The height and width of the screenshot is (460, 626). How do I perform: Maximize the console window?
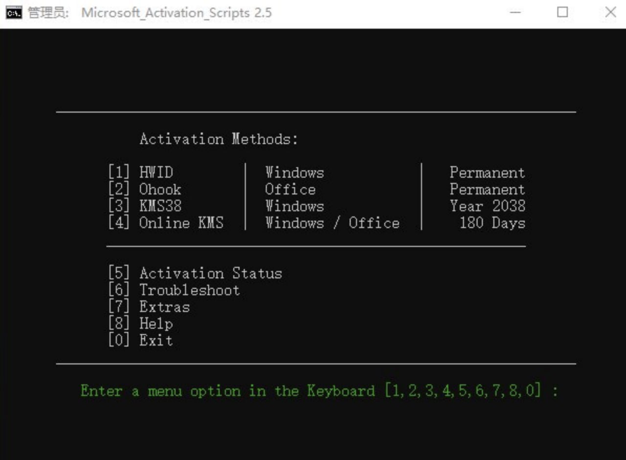click(561, 13)
